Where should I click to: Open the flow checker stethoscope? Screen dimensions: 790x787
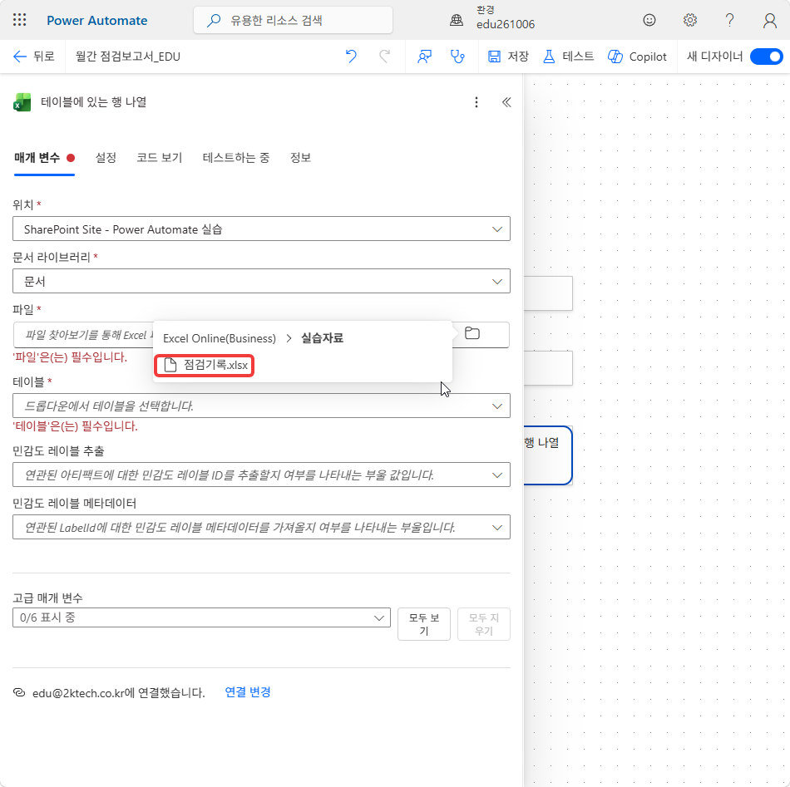[457, 57]
